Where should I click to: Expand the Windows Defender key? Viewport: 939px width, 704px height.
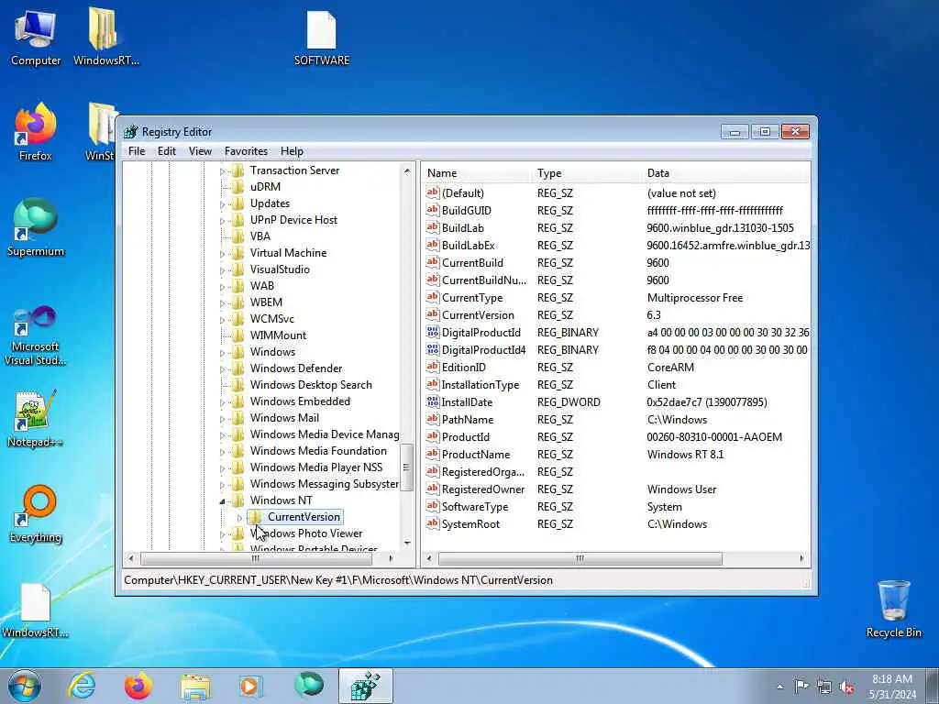222,369
